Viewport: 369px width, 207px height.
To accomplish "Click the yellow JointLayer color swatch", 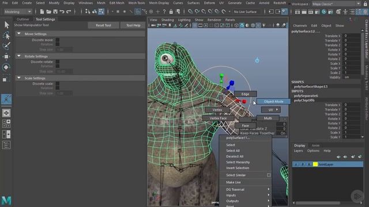I will pyautogui.click(x=315, y=164).
